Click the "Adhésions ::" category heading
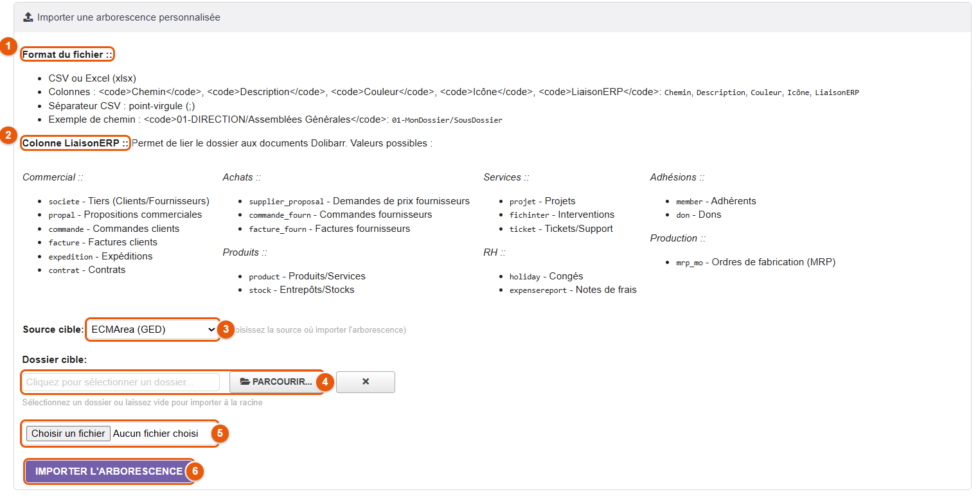This screenshot has width=980, height=501. [677, 177]
